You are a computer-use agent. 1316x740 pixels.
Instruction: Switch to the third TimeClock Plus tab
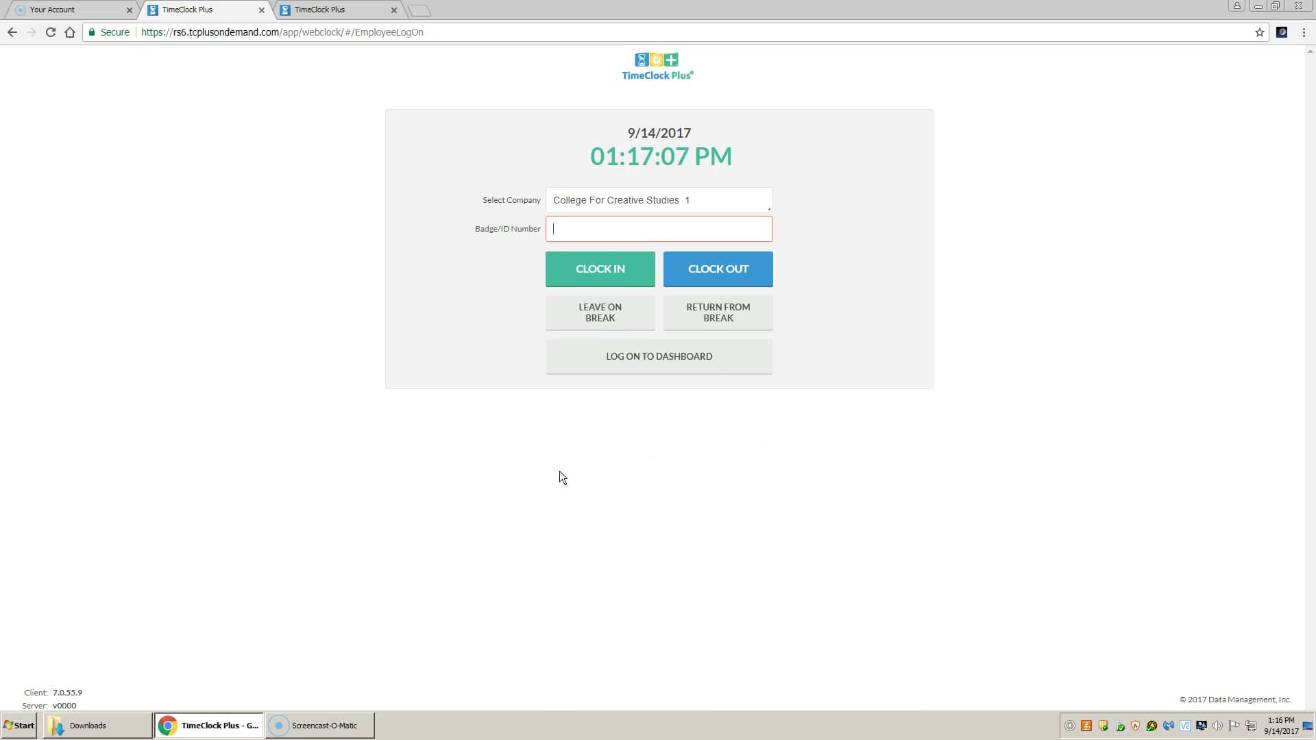pos(338,10)
